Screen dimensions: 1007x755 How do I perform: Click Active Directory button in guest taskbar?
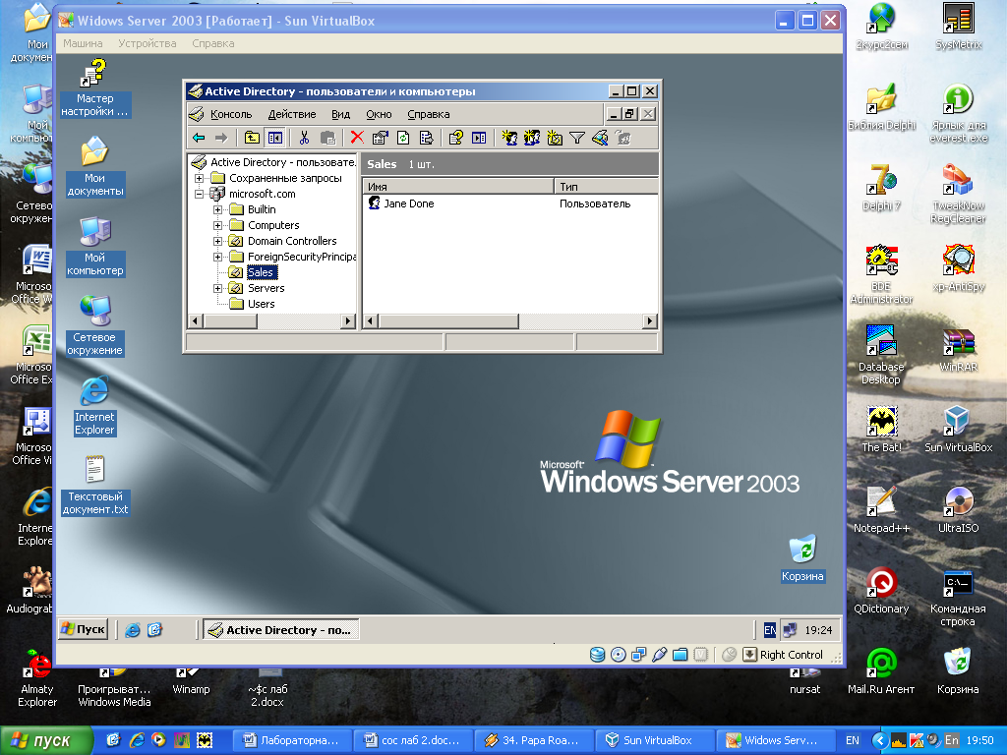[281, 630]
